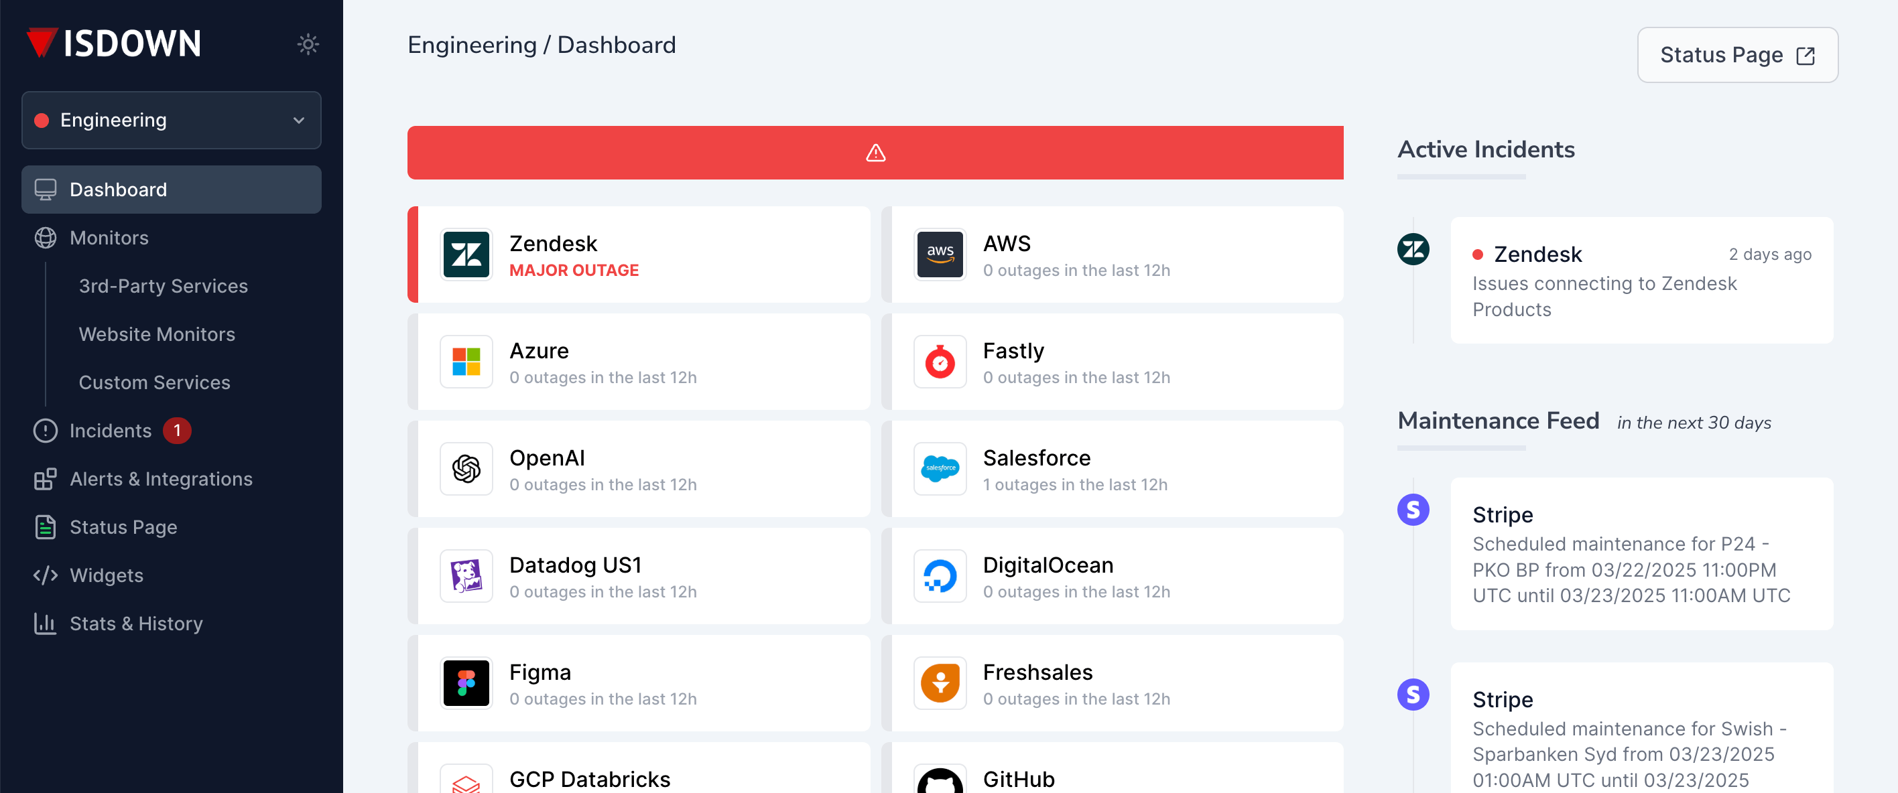Screen dimensions: 1898x793
Task: Click the Widgets code brackets icon
Action: 45,575
